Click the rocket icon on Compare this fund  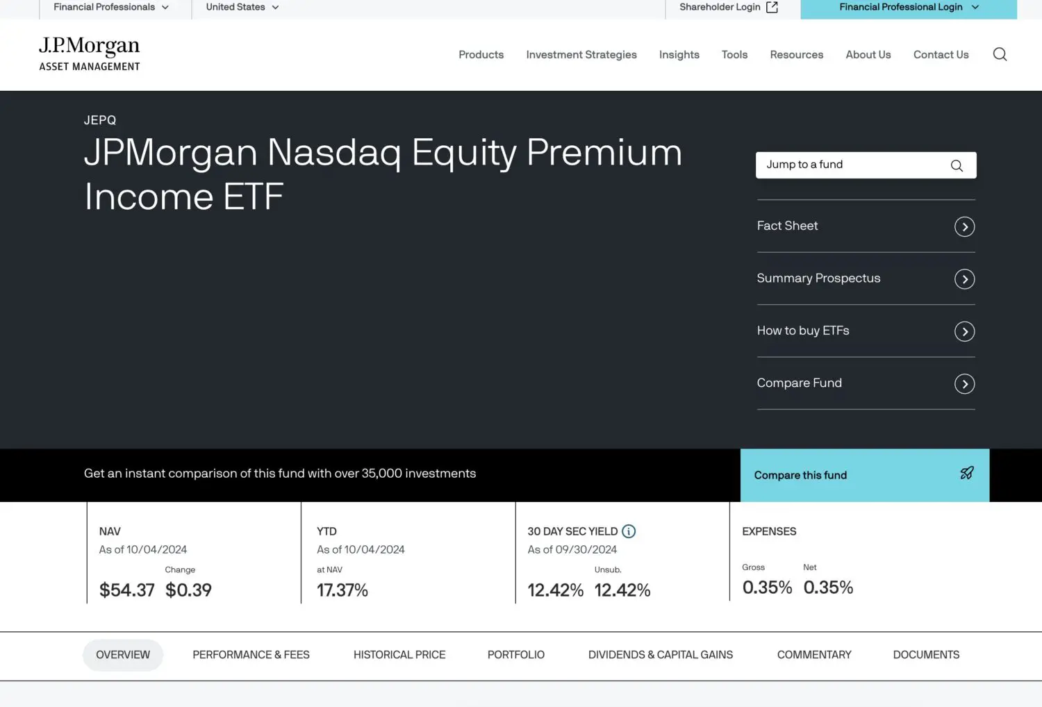click(966, 473)
